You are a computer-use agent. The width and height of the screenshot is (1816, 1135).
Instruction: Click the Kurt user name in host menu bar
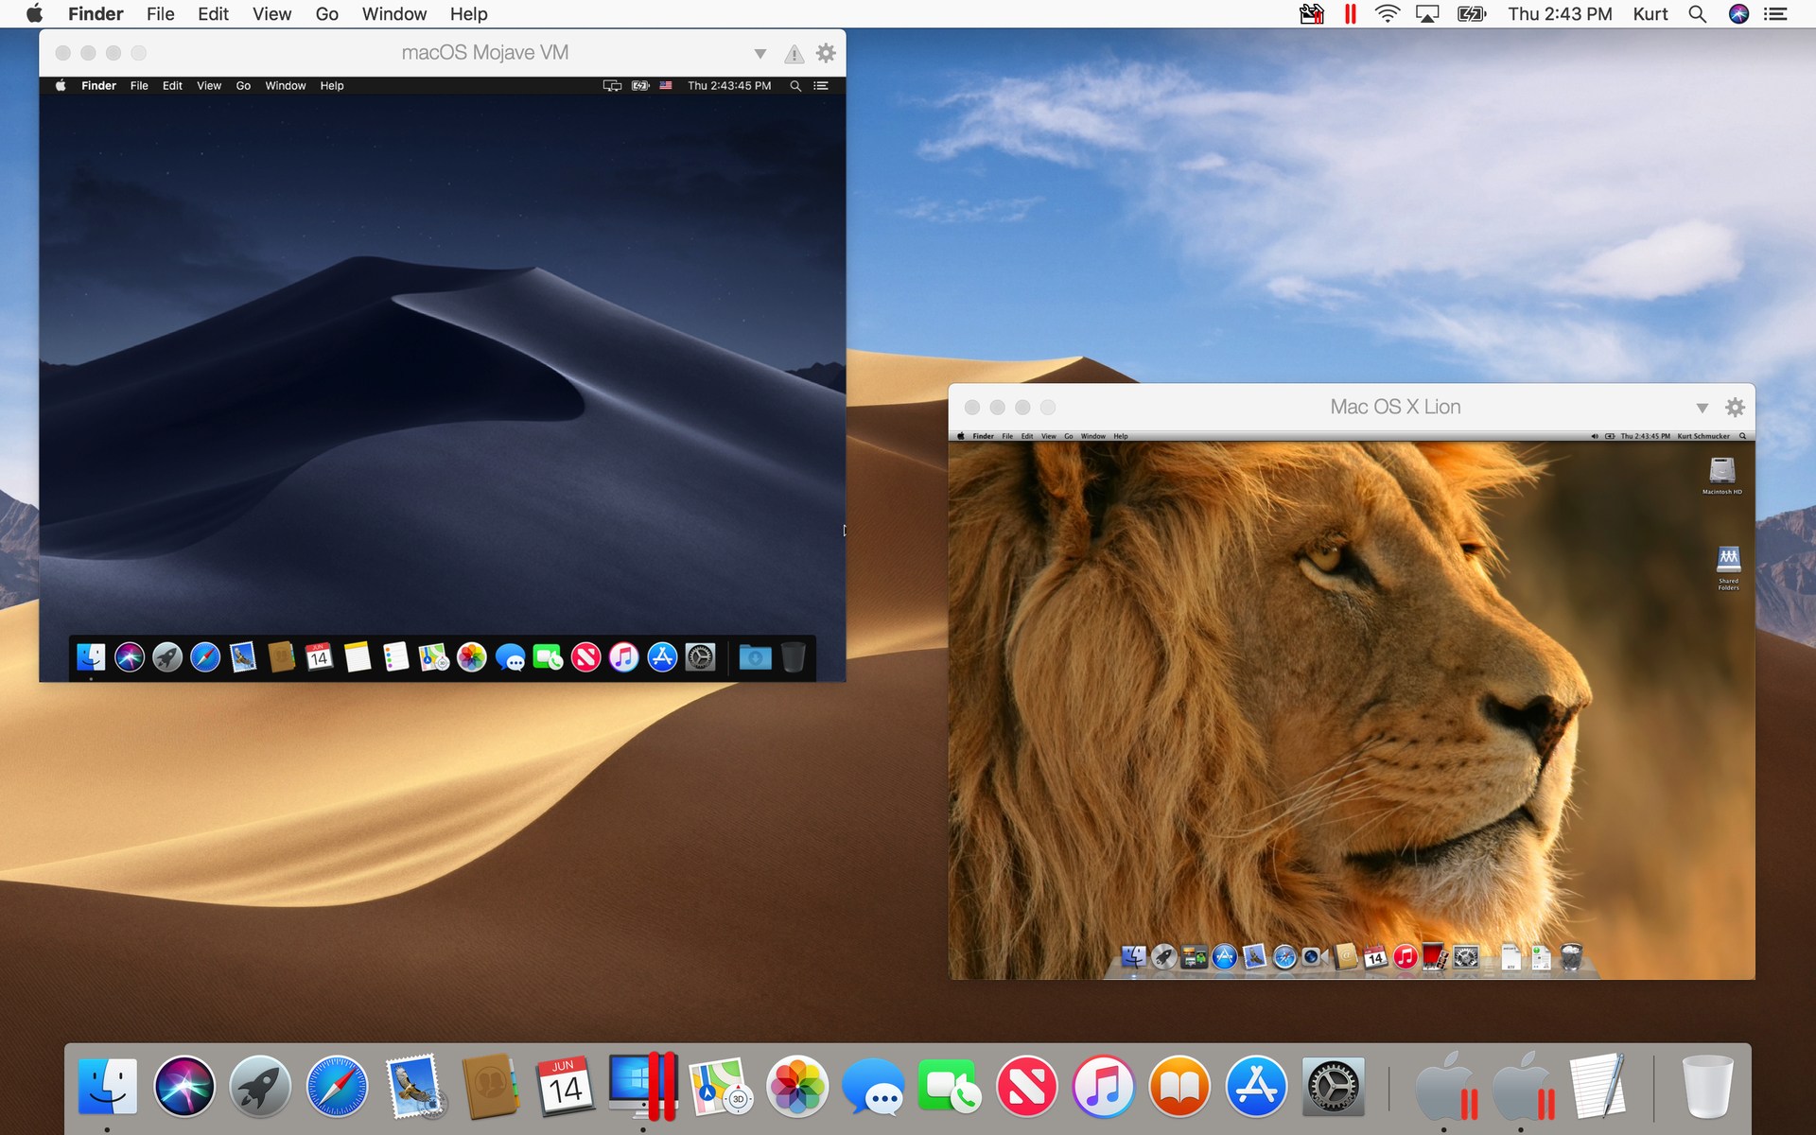pos(1650,14)
